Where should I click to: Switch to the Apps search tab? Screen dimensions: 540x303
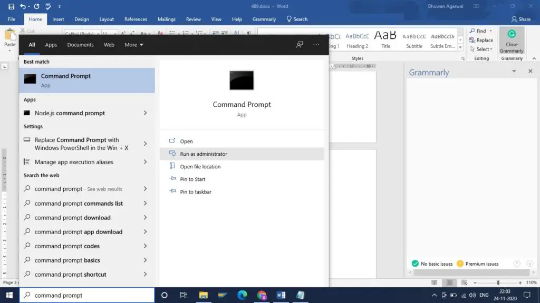[51, 45]
